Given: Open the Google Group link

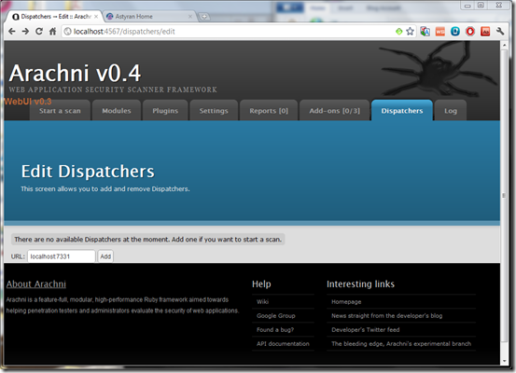Looking at the screenshot, I should click(x=276, y=316).
